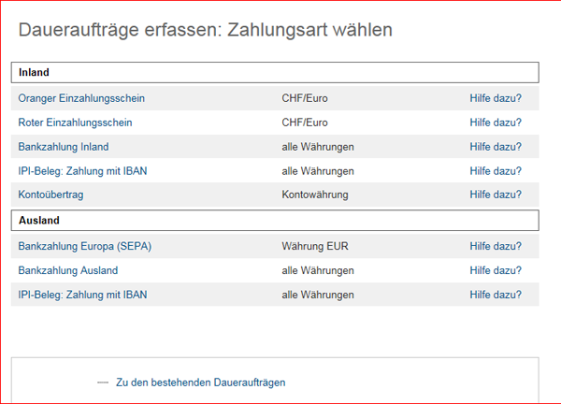Click alle Währungen in Bankzahlung Ausland row
This screenshot has height=404, width=561.
[x=318, y=270]
